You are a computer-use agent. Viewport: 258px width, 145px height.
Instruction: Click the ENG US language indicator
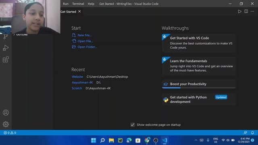pos(216,140)
